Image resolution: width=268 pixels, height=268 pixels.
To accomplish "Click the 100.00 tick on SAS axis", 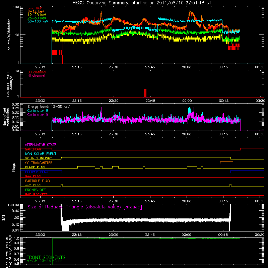I will coord(13,205).
